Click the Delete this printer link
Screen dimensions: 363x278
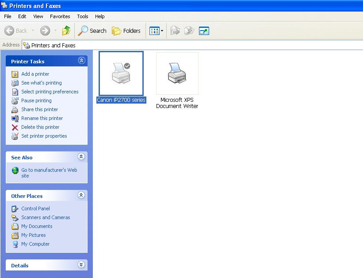pyautogui.click(x=40, y=127)
